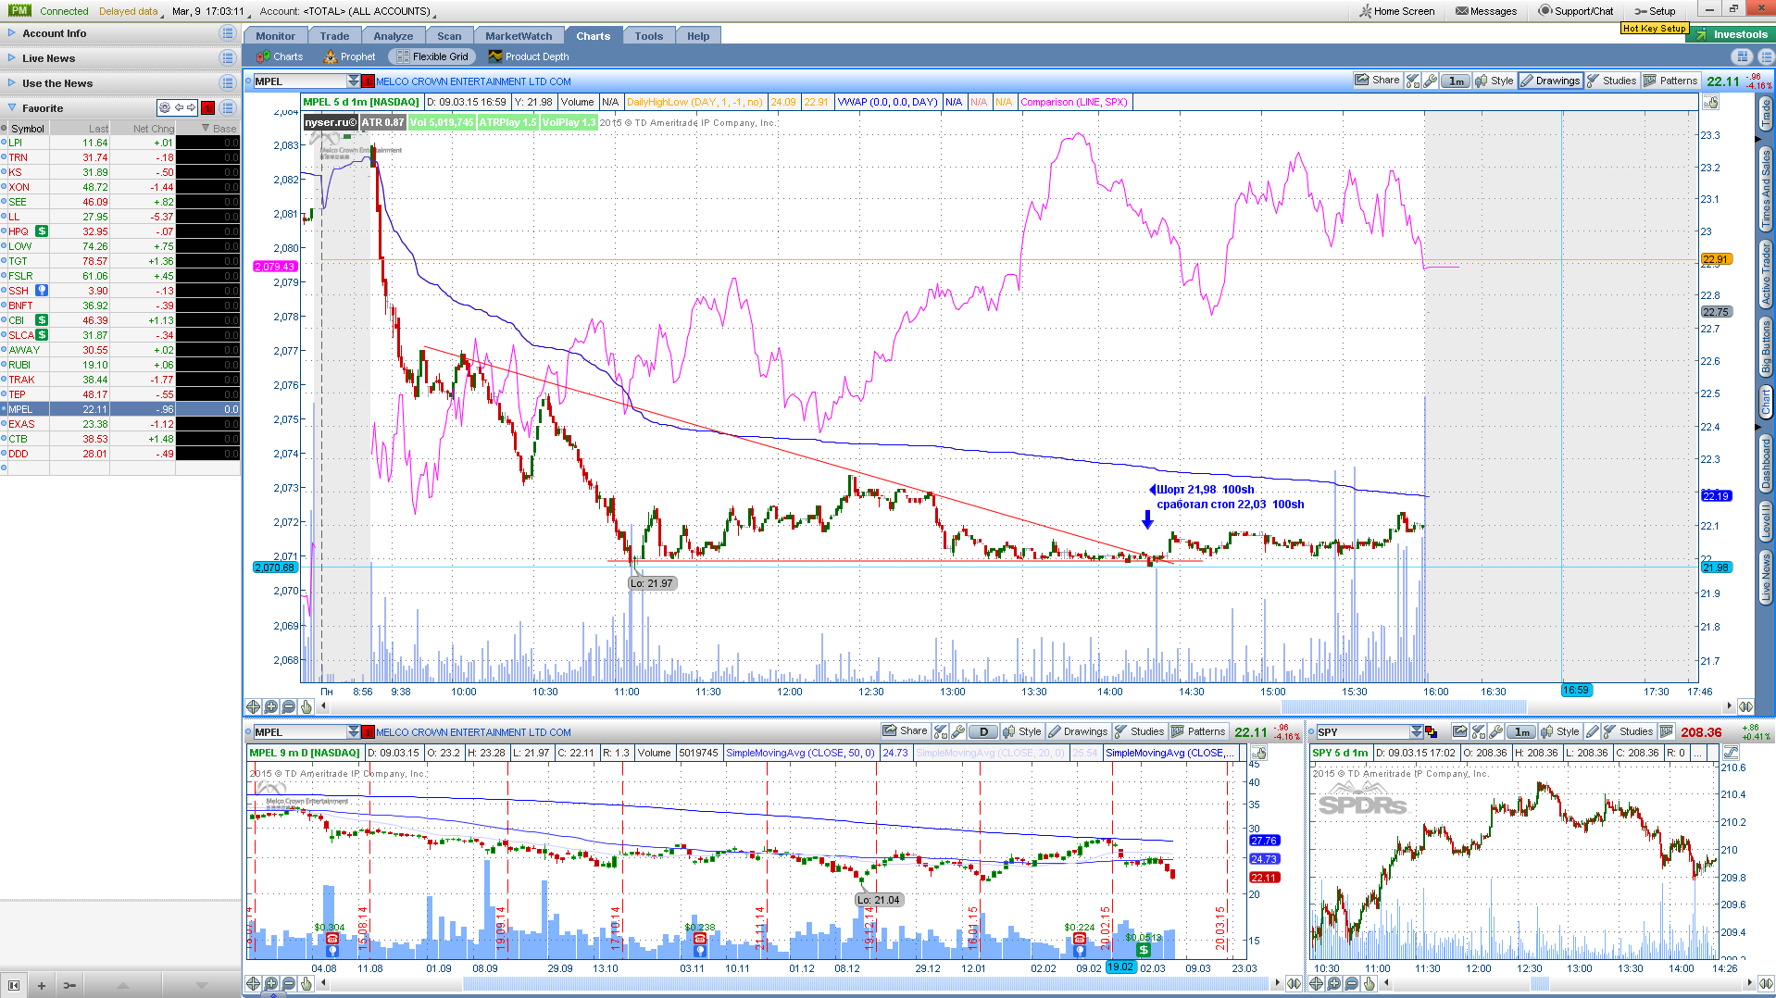
Task: Open Drawings menu on bottom MPEL chart
Action: [x=1078, y=731]
